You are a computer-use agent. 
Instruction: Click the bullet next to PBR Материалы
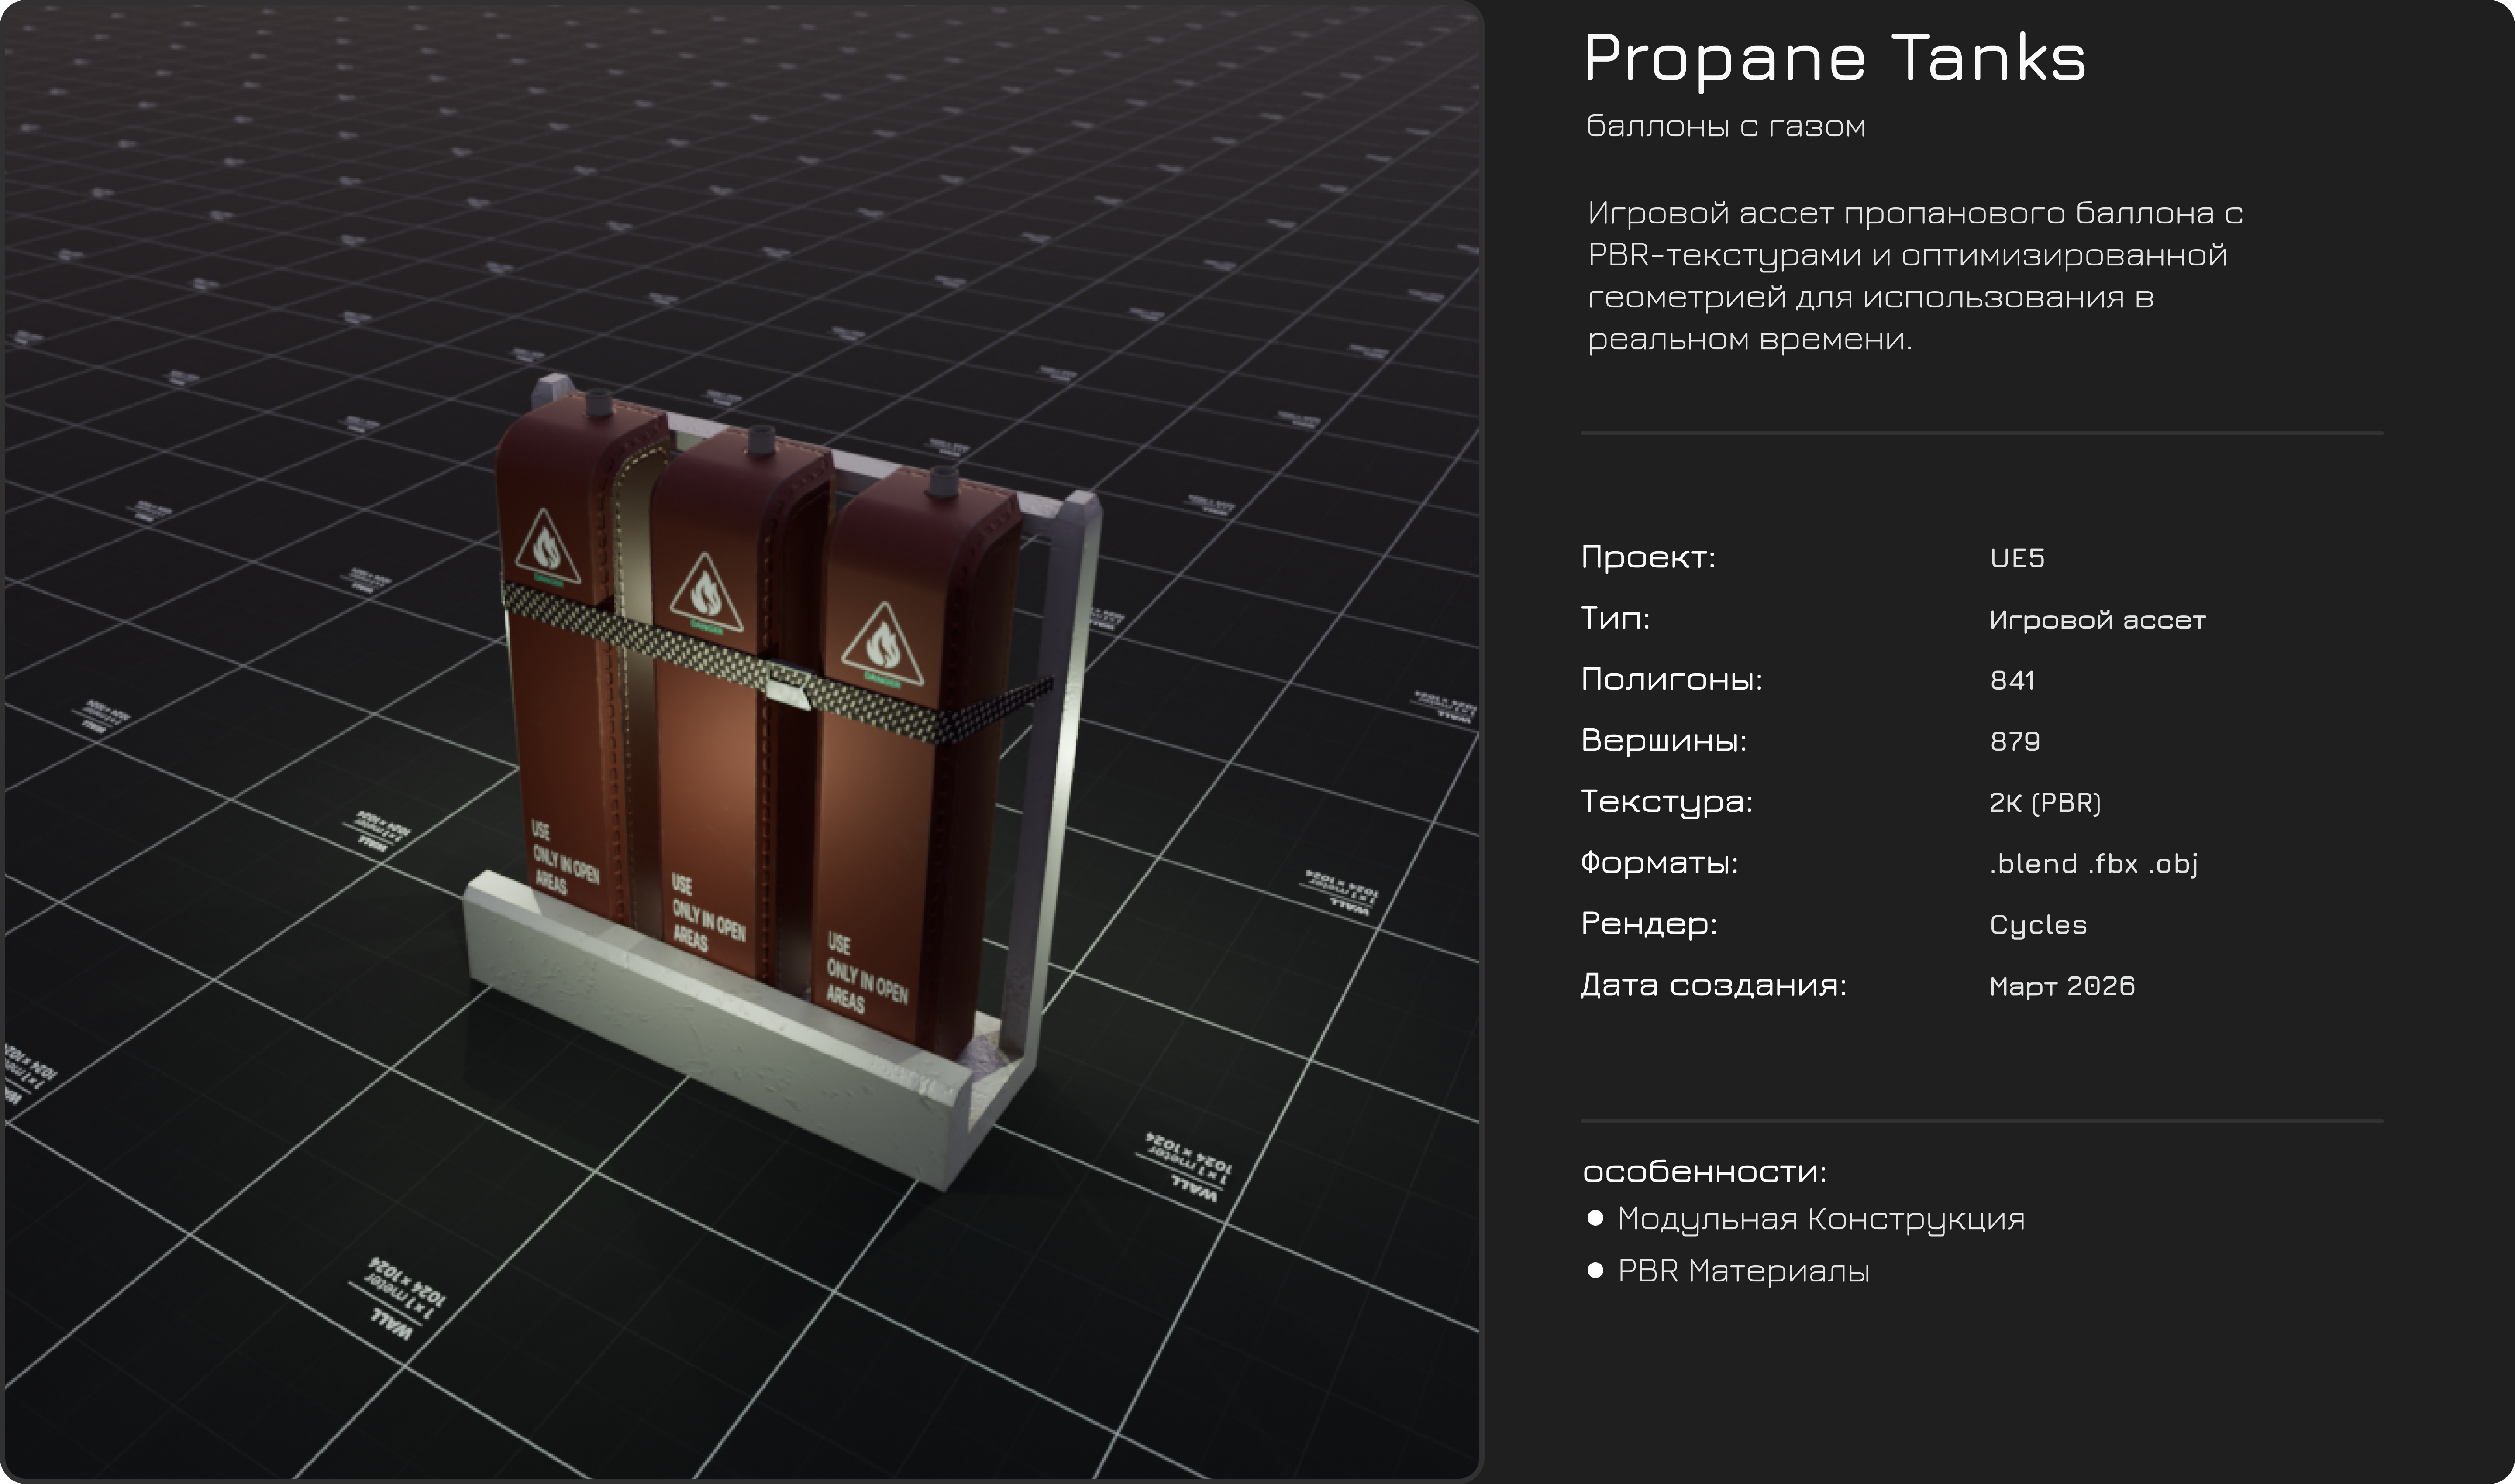tap(1595, 1271)
